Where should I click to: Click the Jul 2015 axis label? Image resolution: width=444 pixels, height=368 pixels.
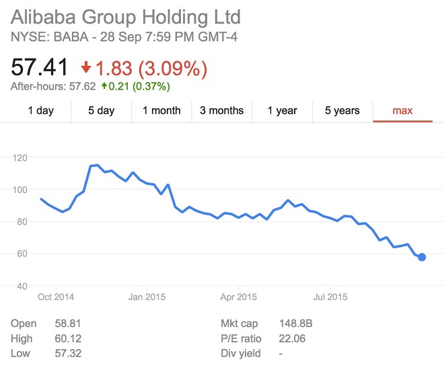[330, 296]
